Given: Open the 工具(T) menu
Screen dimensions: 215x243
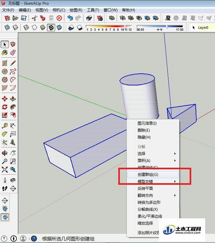Looking at the screenshot, I should tap(93, 10).
